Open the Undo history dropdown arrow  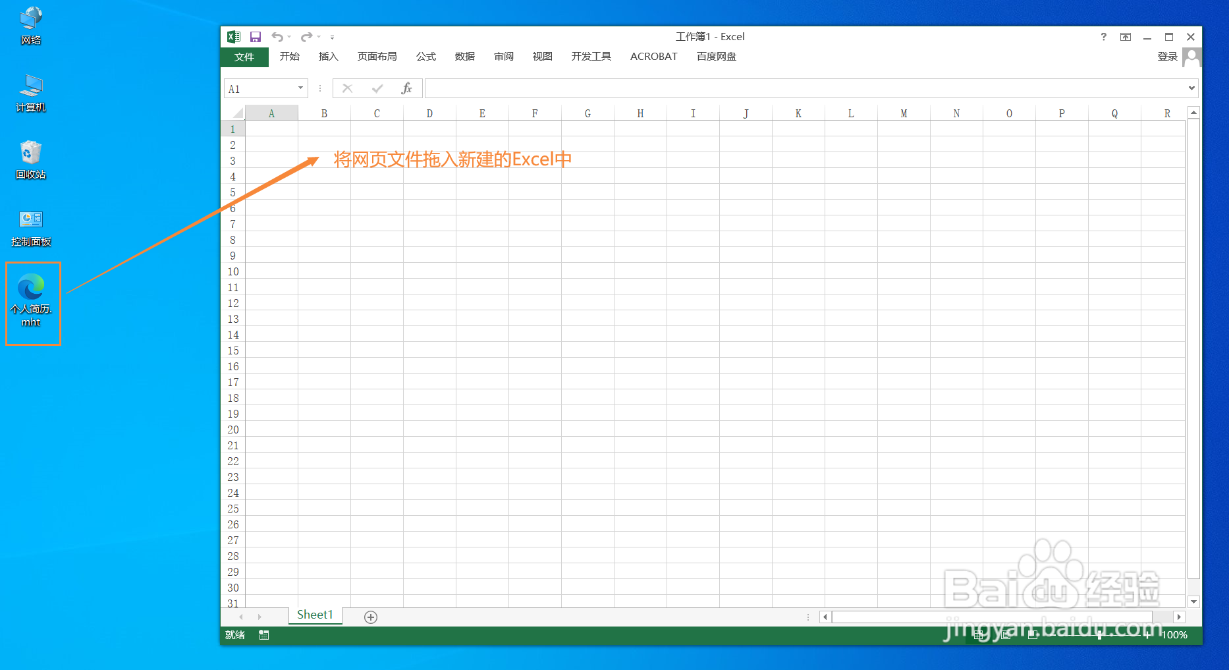coord(288,37)
